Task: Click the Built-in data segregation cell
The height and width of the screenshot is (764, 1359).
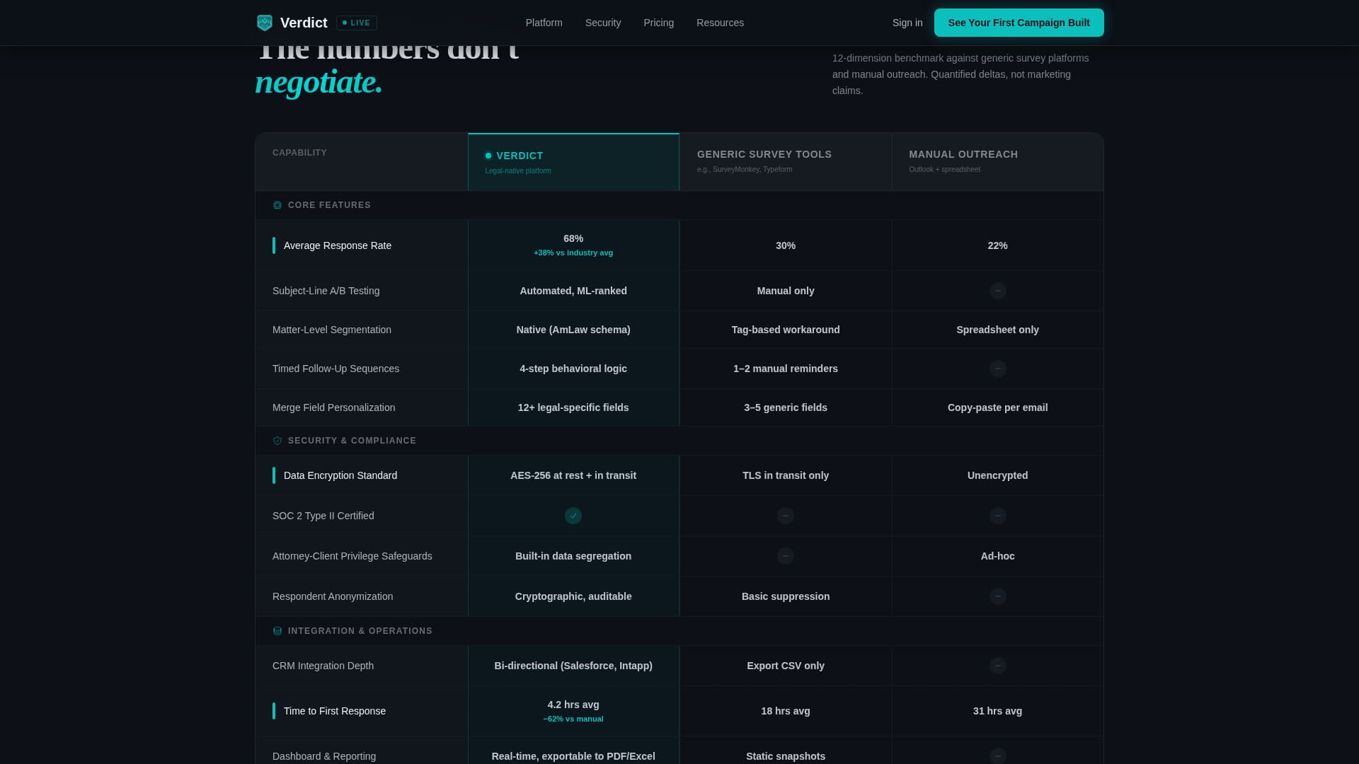Action: 573,556
